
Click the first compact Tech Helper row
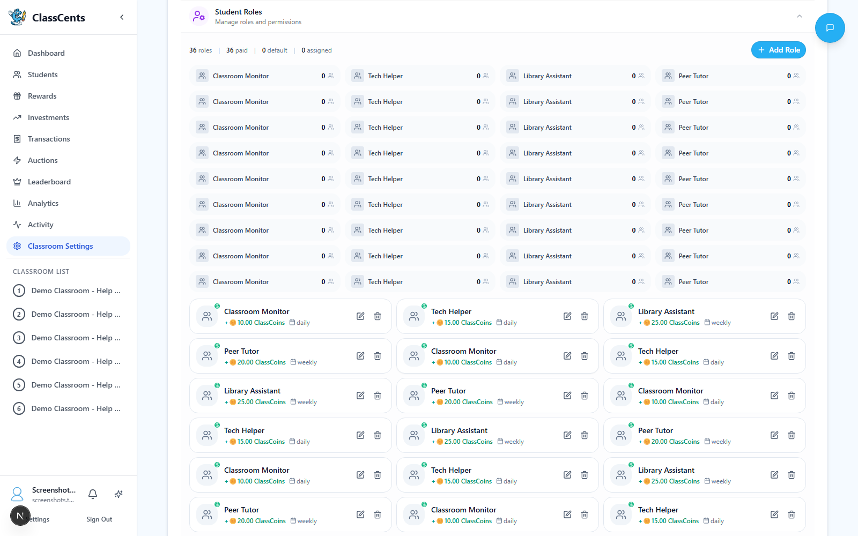pos(420,76)
